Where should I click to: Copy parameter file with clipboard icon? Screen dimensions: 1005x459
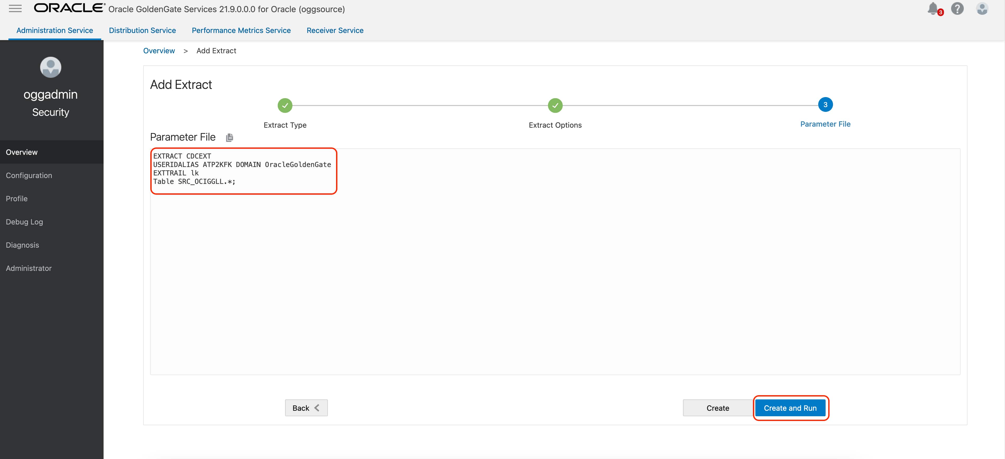click(x=229, y=137)
